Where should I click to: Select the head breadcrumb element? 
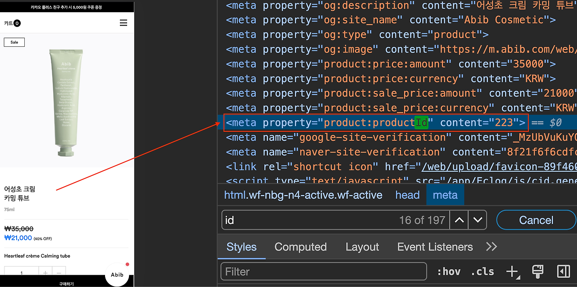click(x=408, y=195)
